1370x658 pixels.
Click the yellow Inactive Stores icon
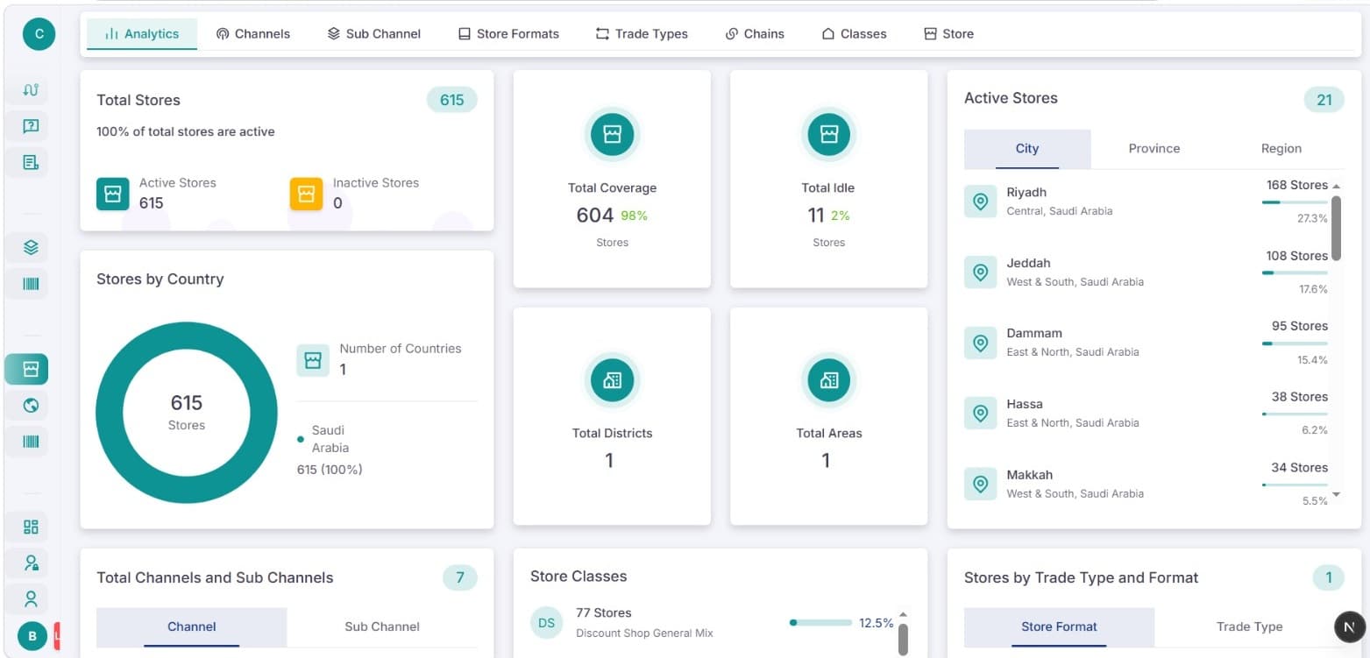click(x=306, y=194)
